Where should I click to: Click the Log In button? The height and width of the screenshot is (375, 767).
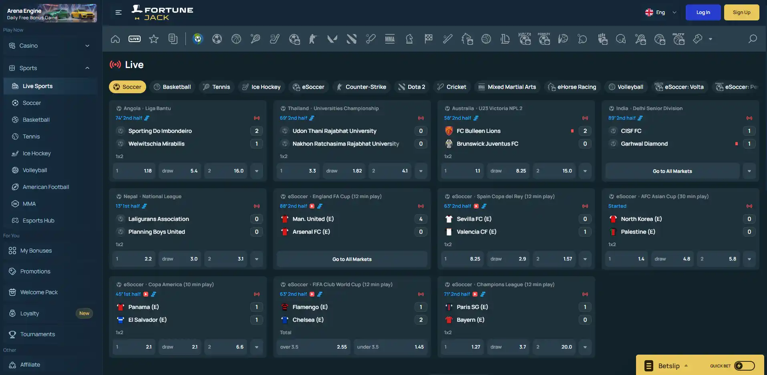pyautogui.click(x=703, y=12)
